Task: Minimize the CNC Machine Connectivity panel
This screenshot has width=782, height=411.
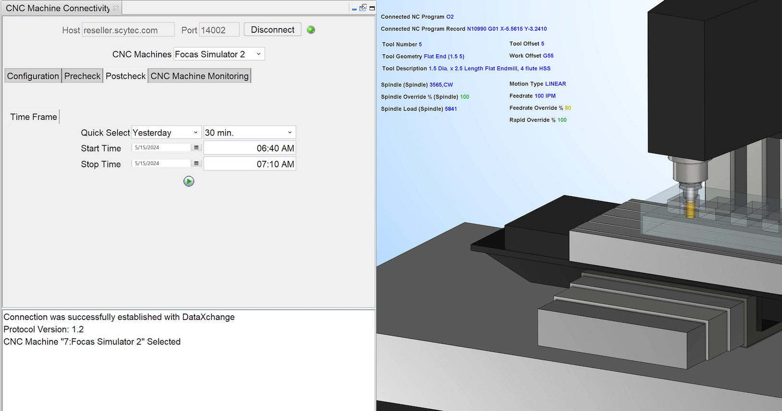Action: pos(354,9)
